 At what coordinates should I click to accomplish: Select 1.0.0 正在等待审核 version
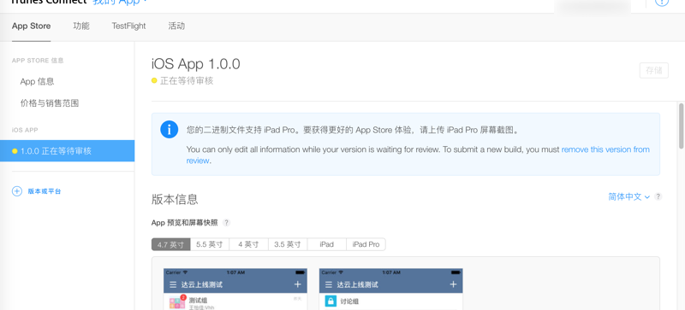pyautogui.click(x=68, y=151)
